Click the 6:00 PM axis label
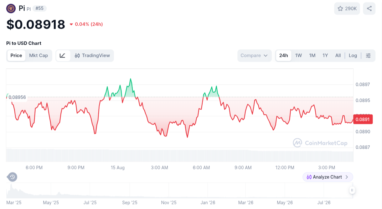This screenshot has height=209, width=382. pos(34,168)
